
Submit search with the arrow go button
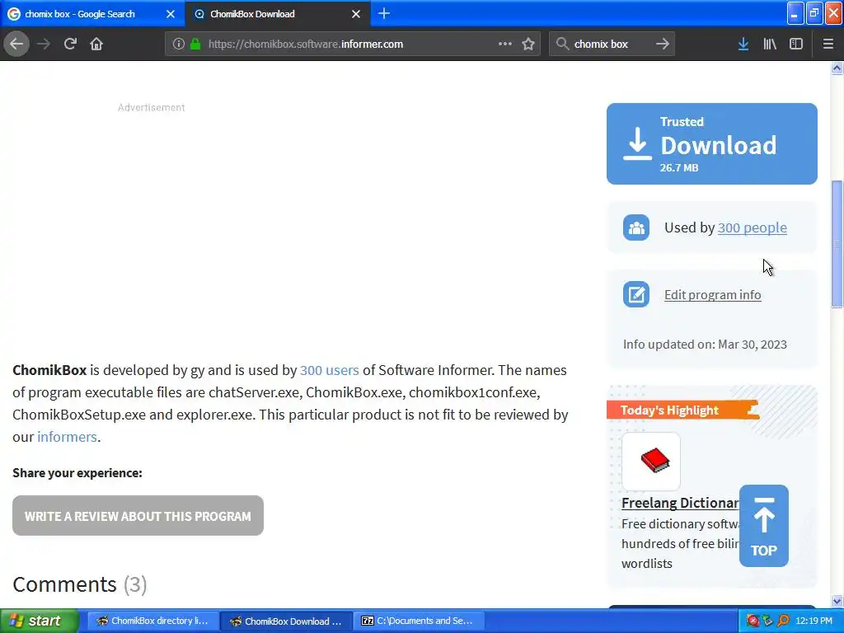[663, 44]
